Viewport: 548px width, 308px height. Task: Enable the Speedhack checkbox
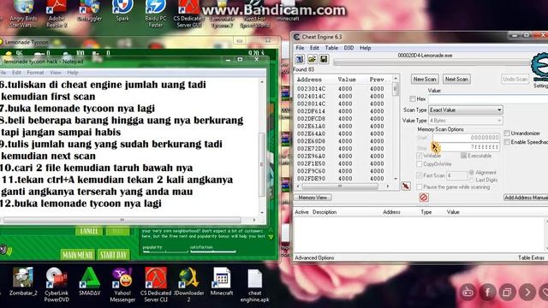coord(507,142)
